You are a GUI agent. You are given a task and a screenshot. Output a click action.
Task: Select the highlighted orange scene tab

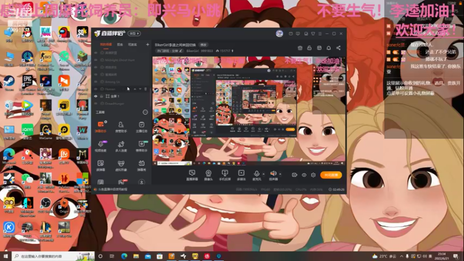pyautogui.click(x=106, y=45)
